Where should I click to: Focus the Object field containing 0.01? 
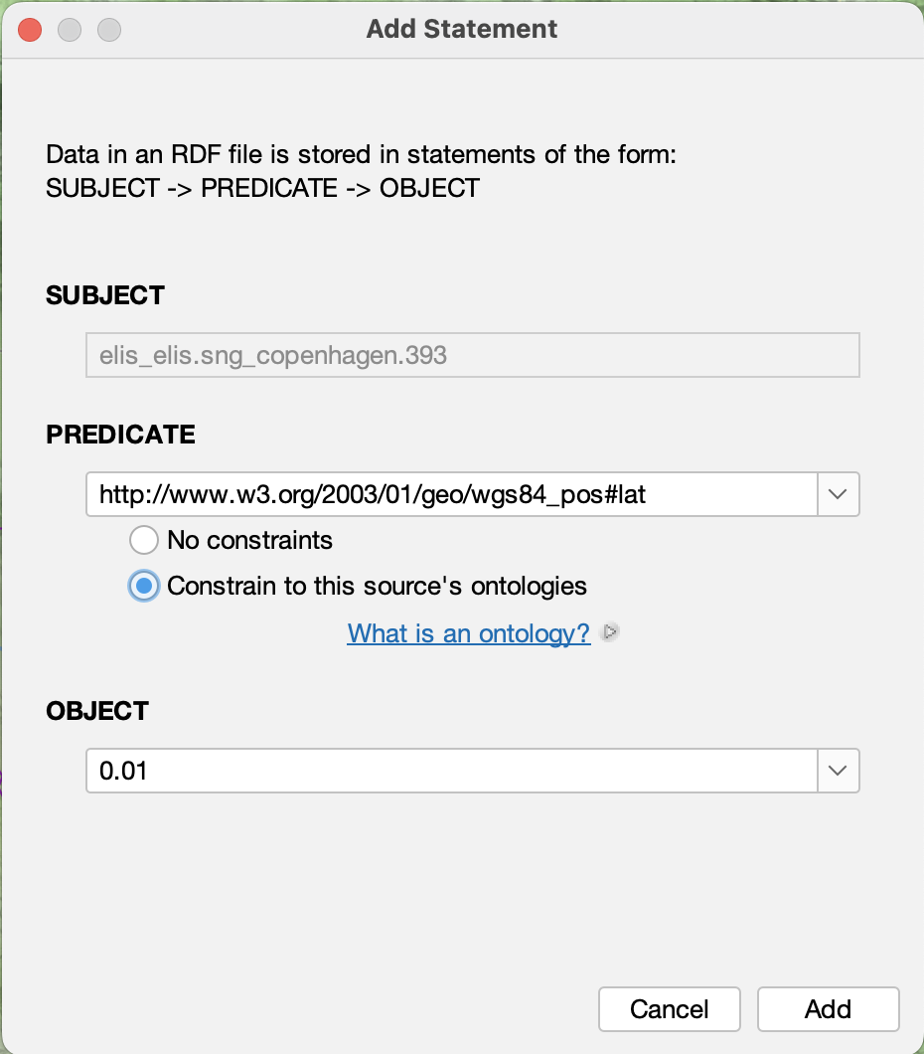point(451,771)
